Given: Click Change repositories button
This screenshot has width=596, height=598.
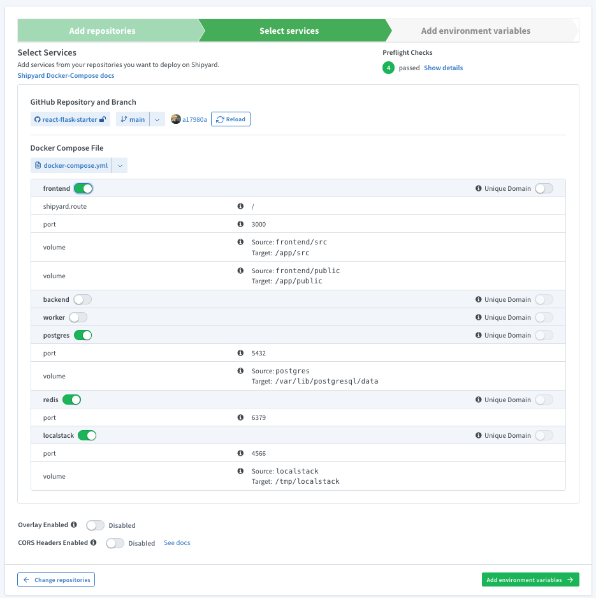Looking at the screenshot, I should pyautogui.click(x=56, y=579).
